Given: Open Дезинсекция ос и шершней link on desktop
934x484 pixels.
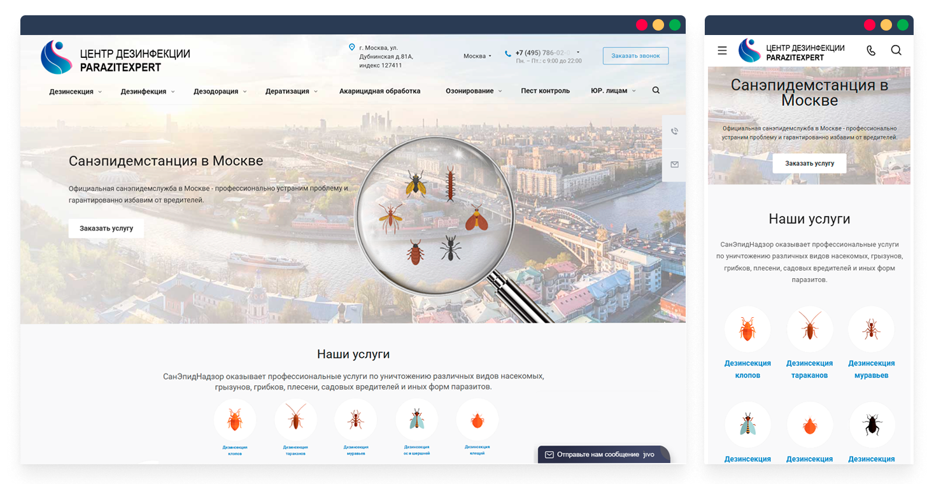Looking at the screenshot, I should point(416,450).
